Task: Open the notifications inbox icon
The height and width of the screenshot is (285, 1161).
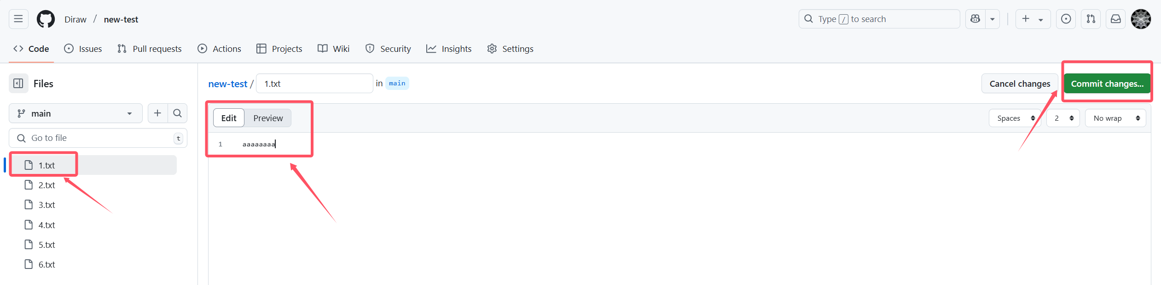Action: [x=1116, y=19]
